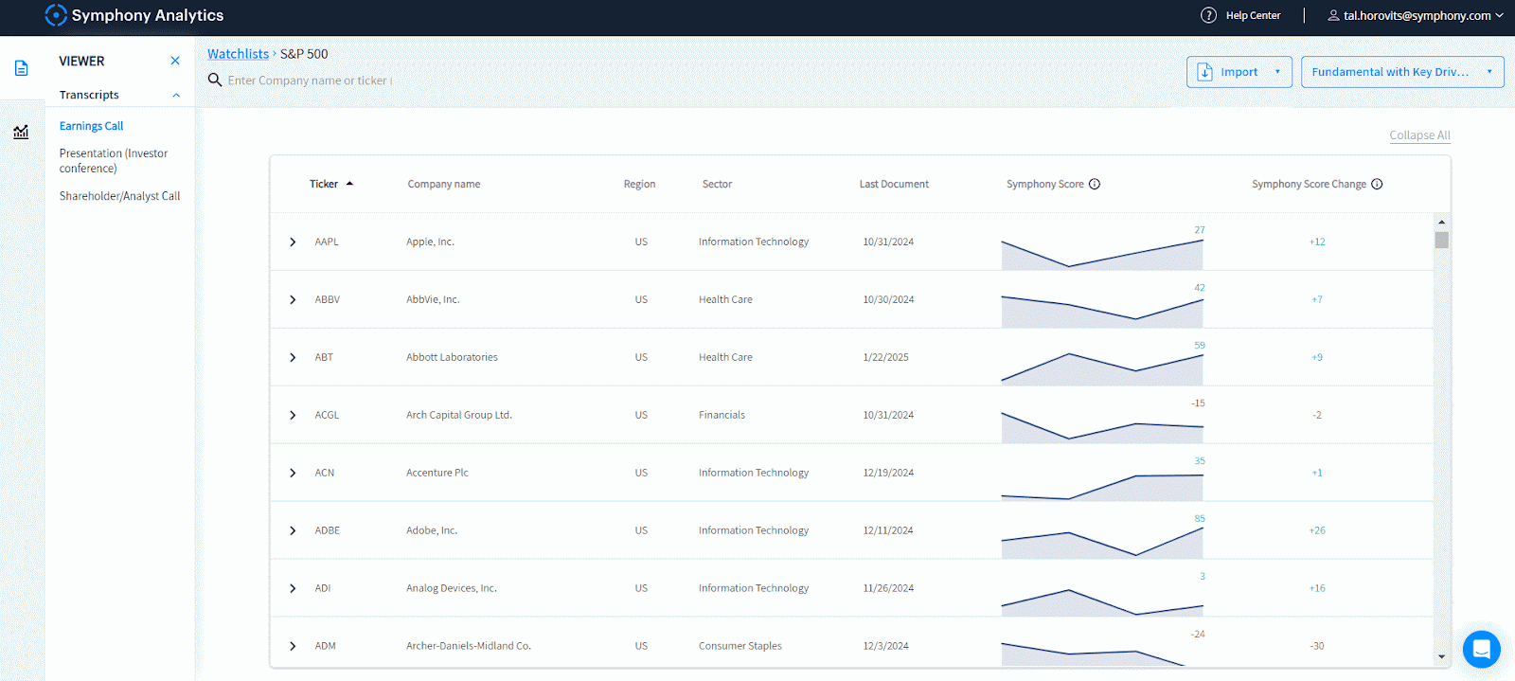The width and height of the screenshot is (1515, 681).
Task: Sort by Ticker column header
Action: [x=324, y=184]
